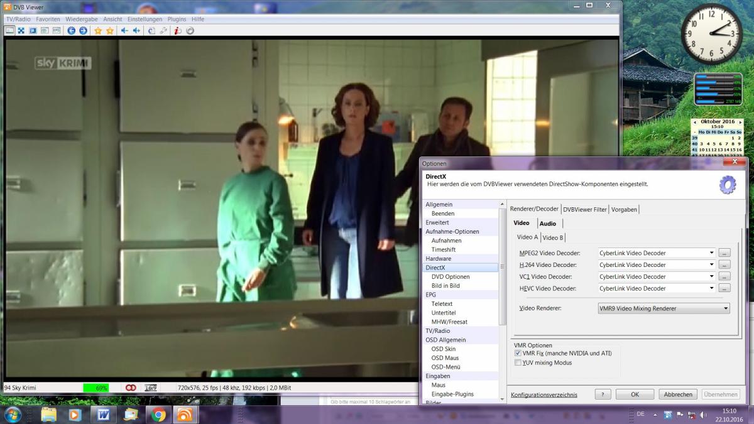The image size is (754, 424).
Task: Select Hardware in the options tree
Action: tap(438, 258)
